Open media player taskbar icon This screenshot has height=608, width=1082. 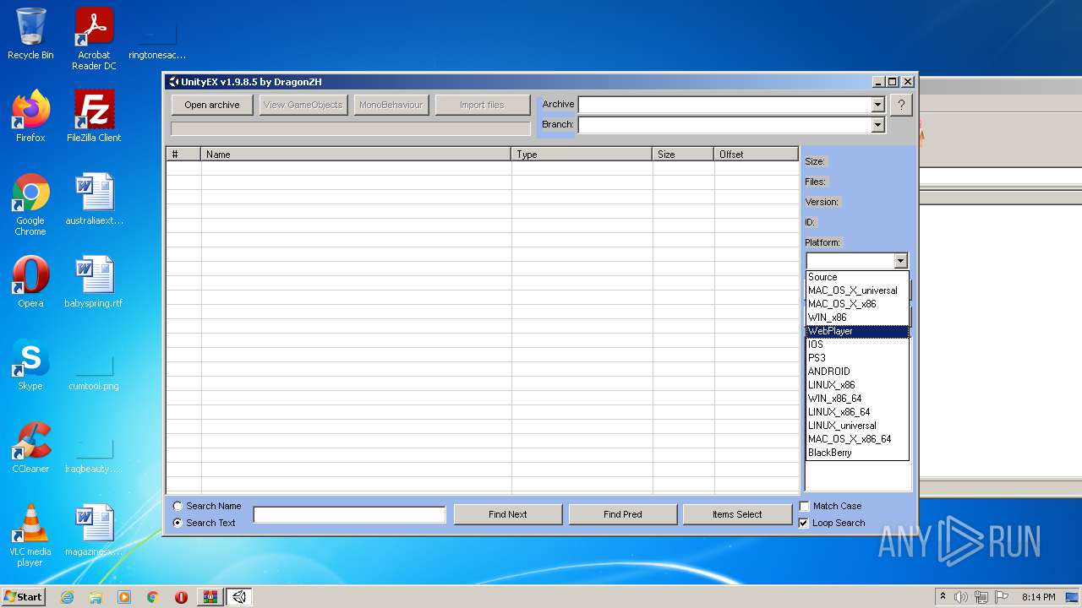click(x=124, y=597)
